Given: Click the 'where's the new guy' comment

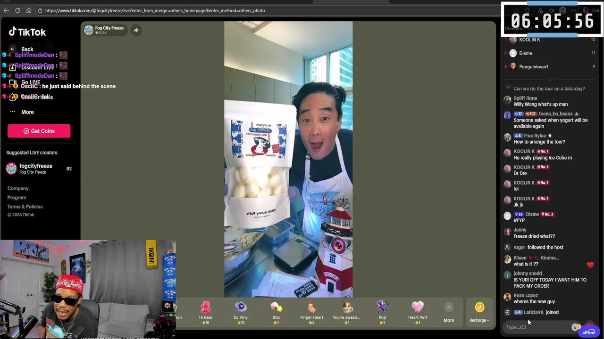Looking at the screenshot, I should coord(534,302).
